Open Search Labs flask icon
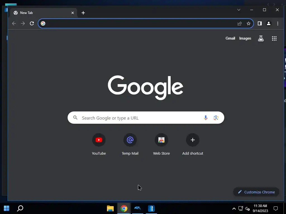 (261, 38)
